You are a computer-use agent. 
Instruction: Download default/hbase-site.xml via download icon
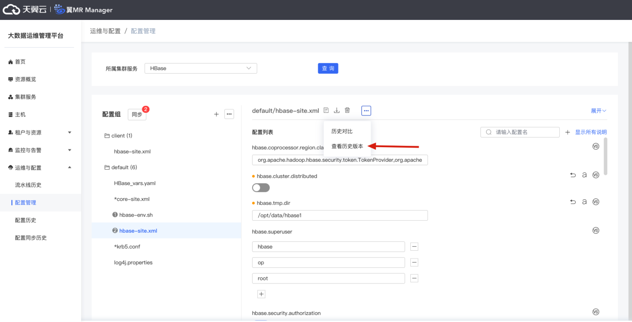(336, 110)
